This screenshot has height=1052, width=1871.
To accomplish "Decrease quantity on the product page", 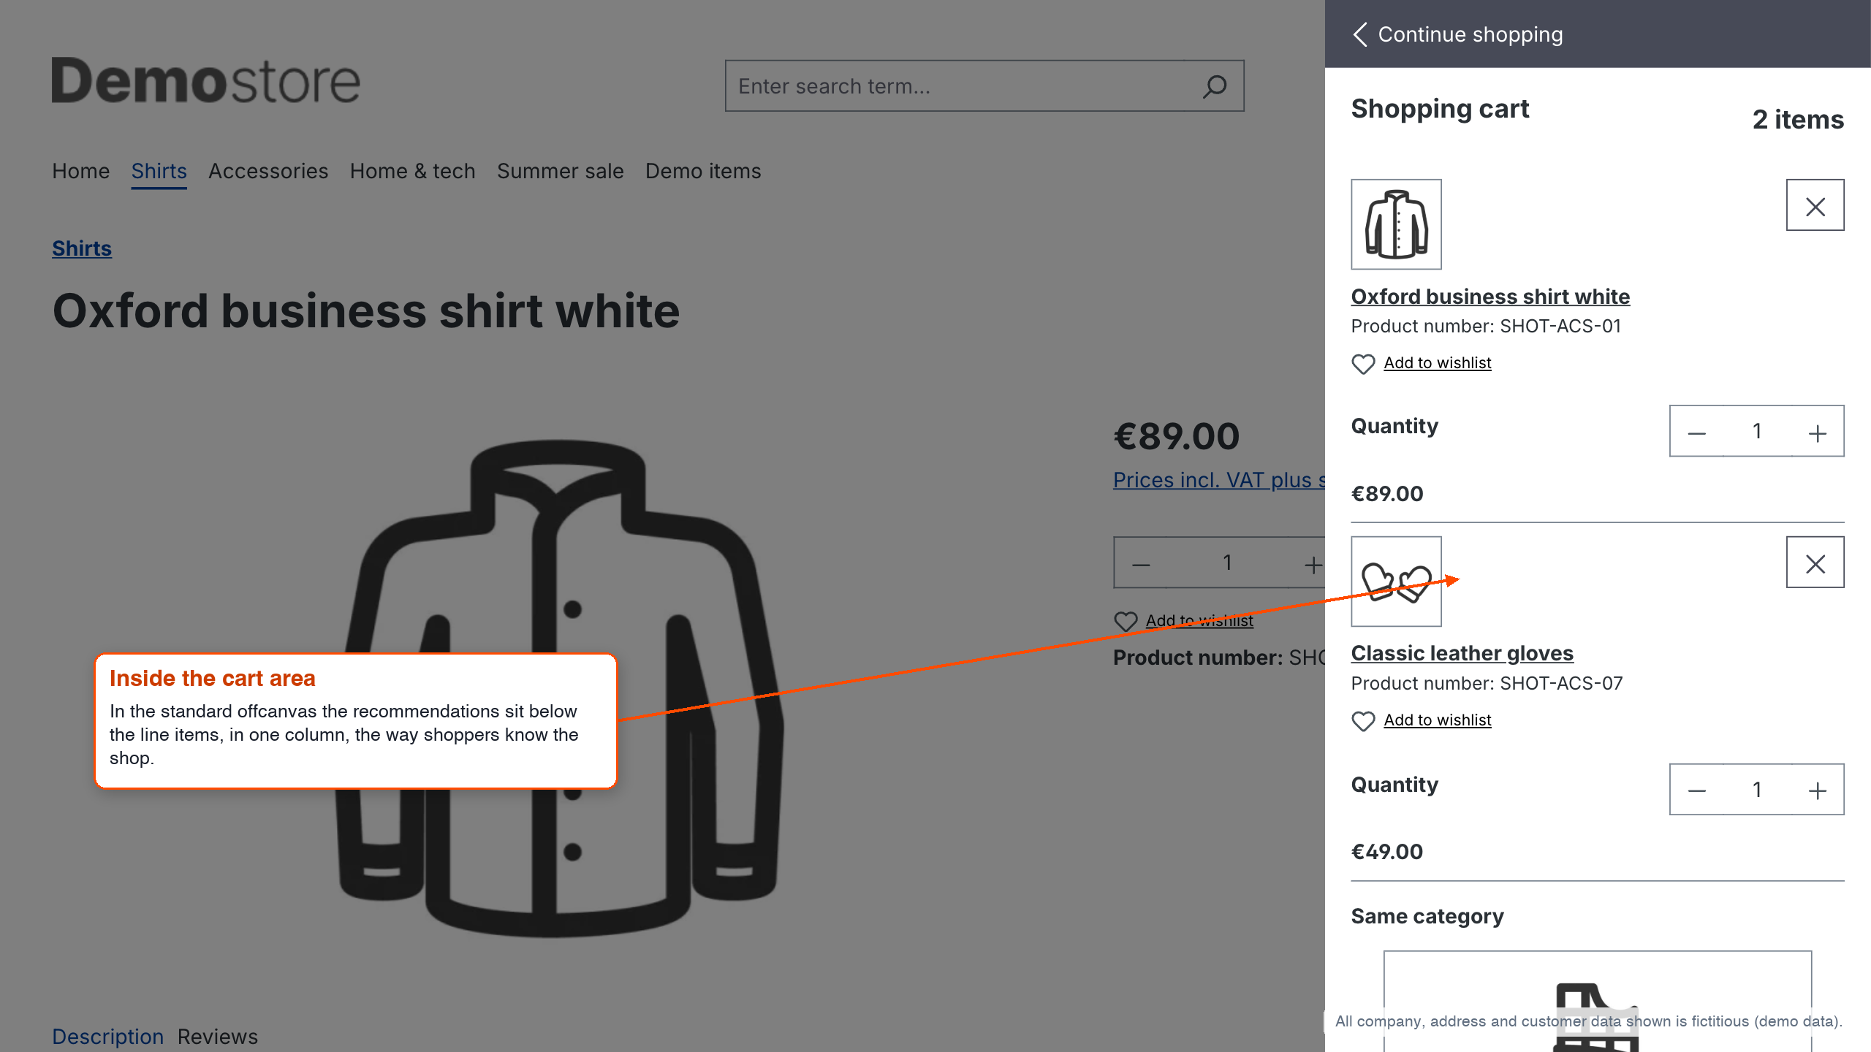I will pyautogui.click(x=1141, y=563).
